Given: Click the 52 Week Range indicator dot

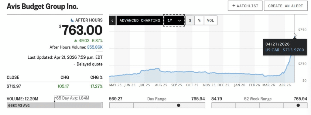Looking at the screenshot, I should click(x=298, y=105).
